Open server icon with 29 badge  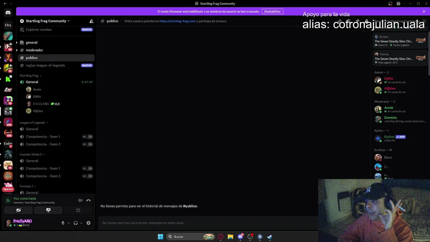[8, 47]
